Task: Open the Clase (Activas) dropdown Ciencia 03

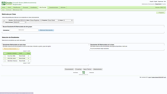Action: (x=20, y=22)
